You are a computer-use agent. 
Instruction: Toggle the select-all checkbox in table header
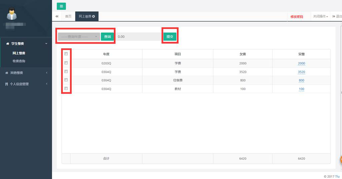tap(66, 54)
